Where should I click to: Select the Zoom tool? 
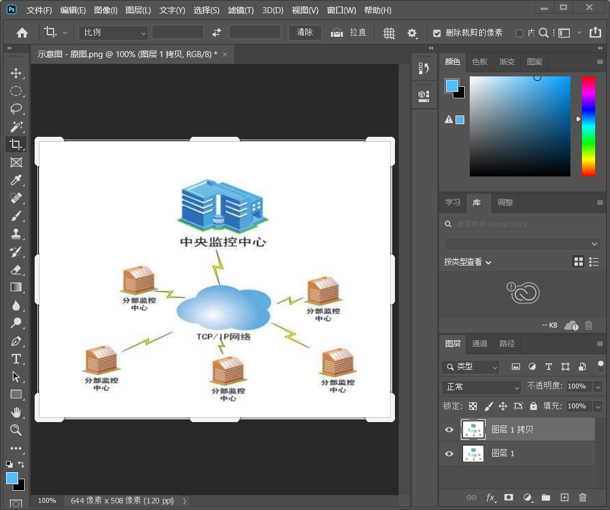16,430
